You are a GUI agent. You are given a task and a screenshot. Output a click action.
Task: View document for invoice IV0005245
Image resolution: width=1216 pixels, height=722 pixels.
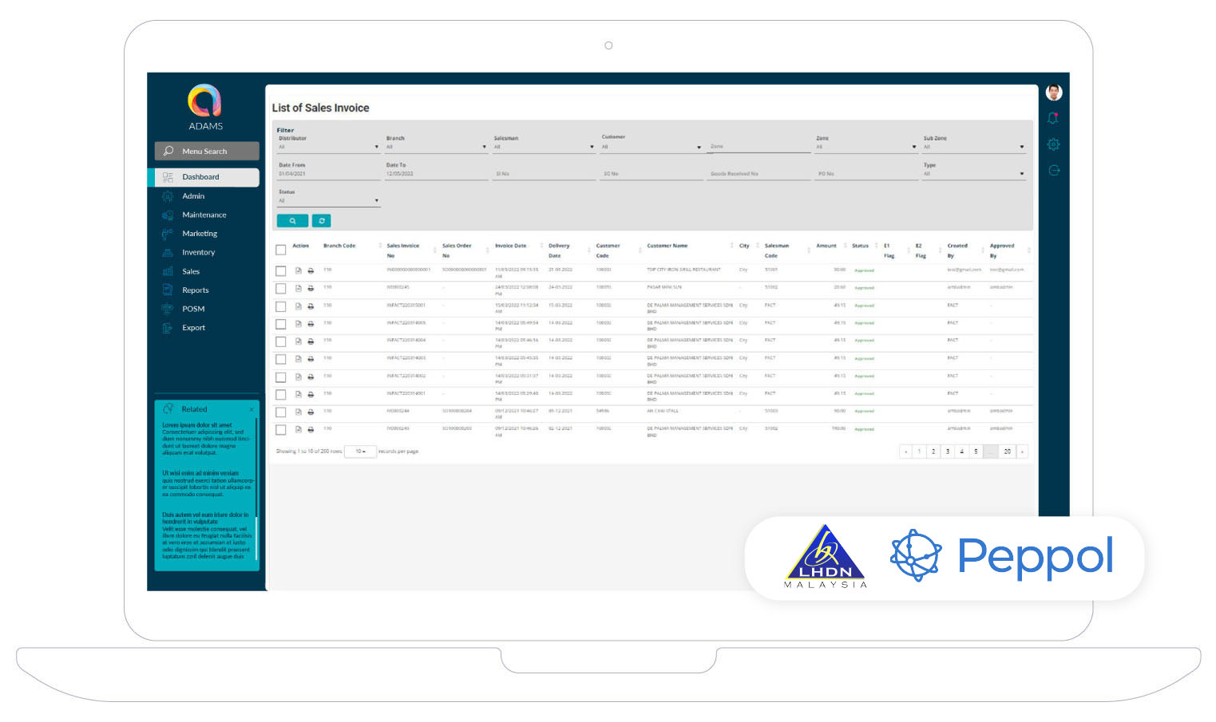pyautogui.click(x=299, y=289)
